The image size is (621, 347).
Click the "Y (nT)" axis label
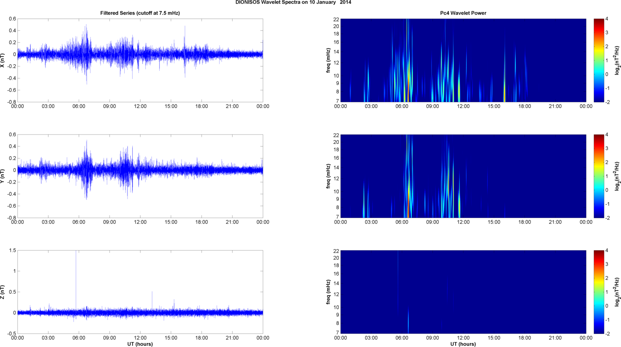pyautogui.click(x=3, y=176)
